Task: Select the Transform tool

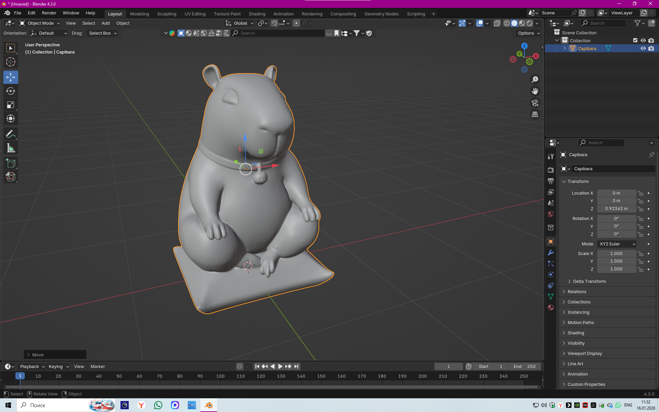Action: pos(11,118)
